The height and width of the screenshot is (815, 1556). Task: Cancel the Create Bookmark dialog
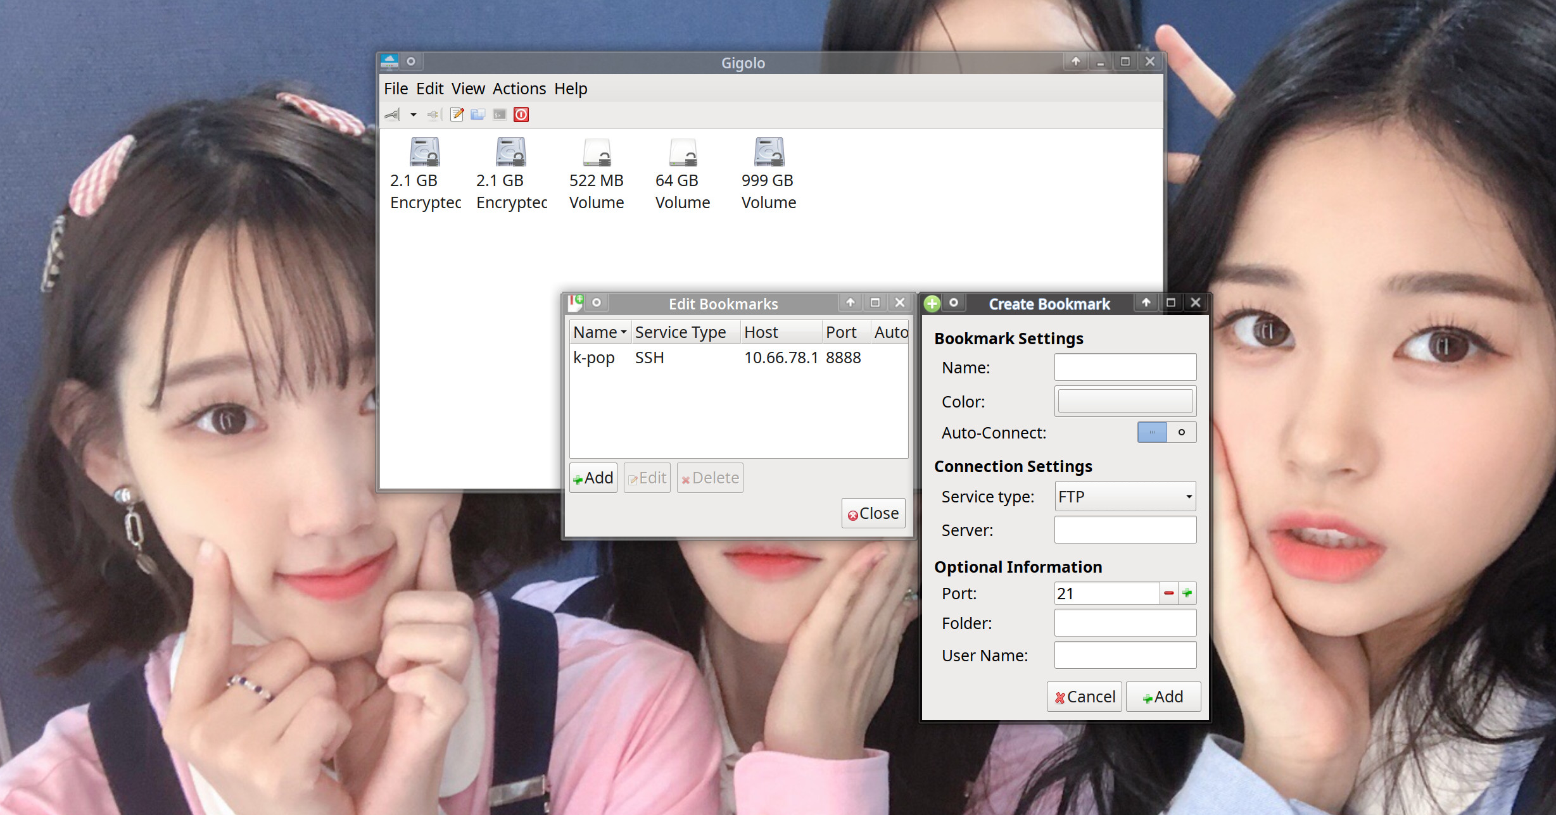click(1084, 697)
